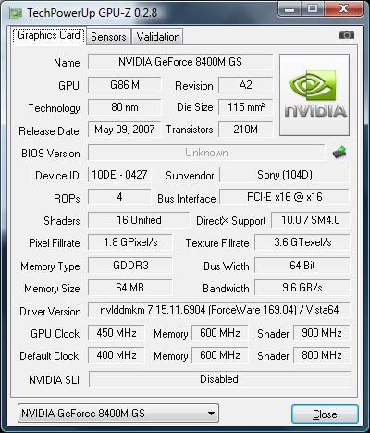Click the Driver Version label
The width and height of the screenshot is (370, 433).
(50, 312)
